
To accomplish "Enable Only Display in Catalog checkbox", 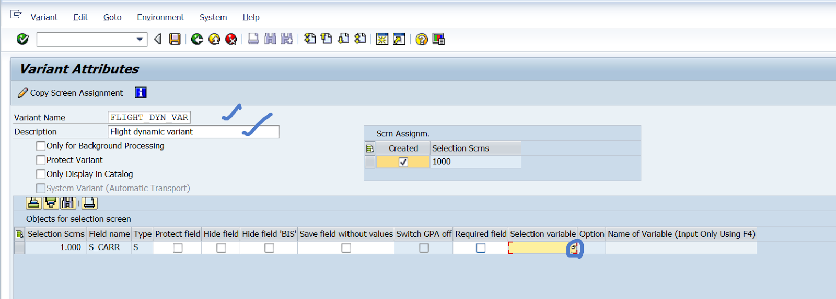I will (41, 174).
